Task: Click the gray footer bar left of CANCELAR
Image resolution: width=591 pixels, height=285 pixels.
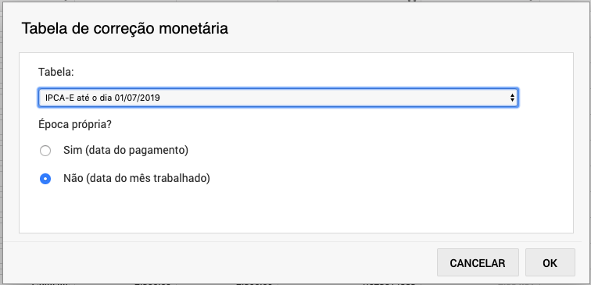Action: coord(219,262)
